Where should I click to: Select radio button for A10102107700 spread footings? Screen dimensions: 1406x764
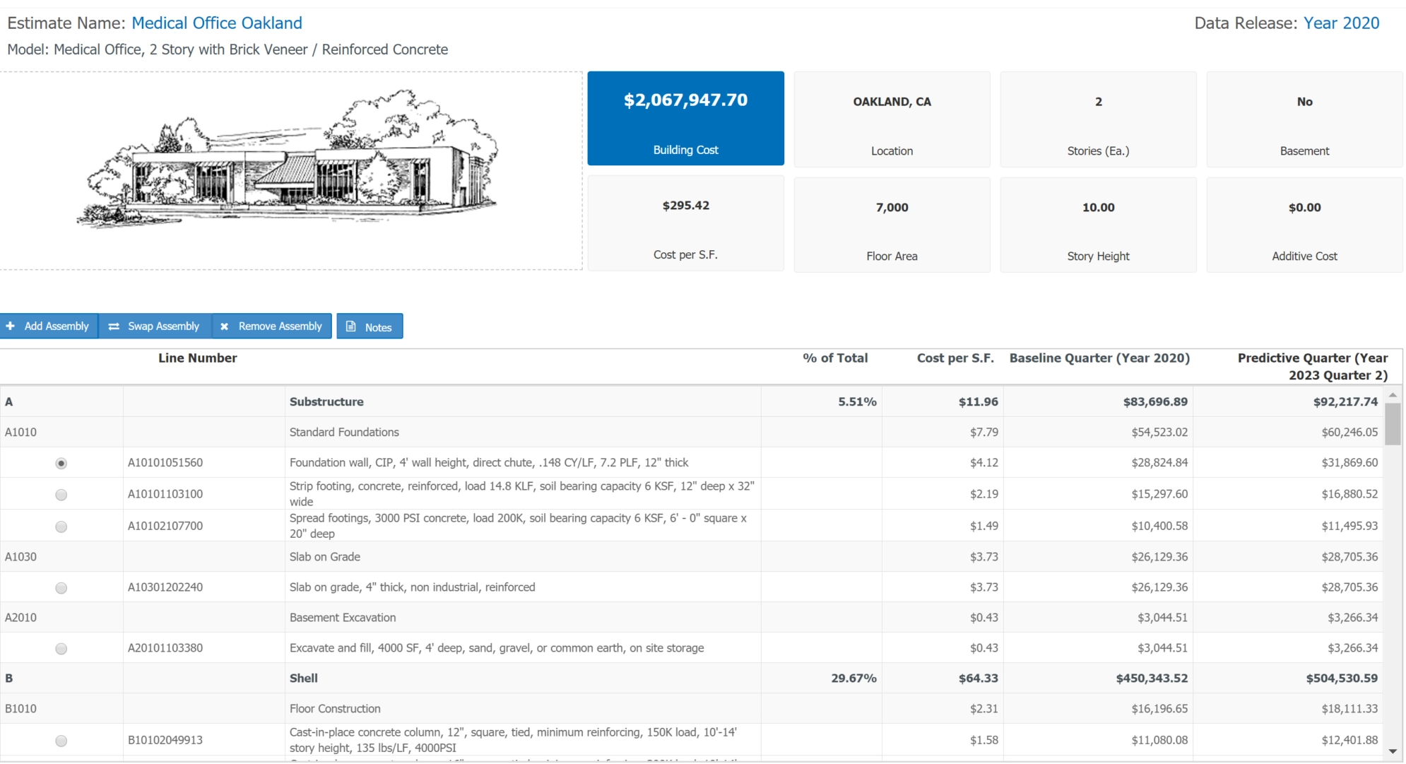pos(61,525)
